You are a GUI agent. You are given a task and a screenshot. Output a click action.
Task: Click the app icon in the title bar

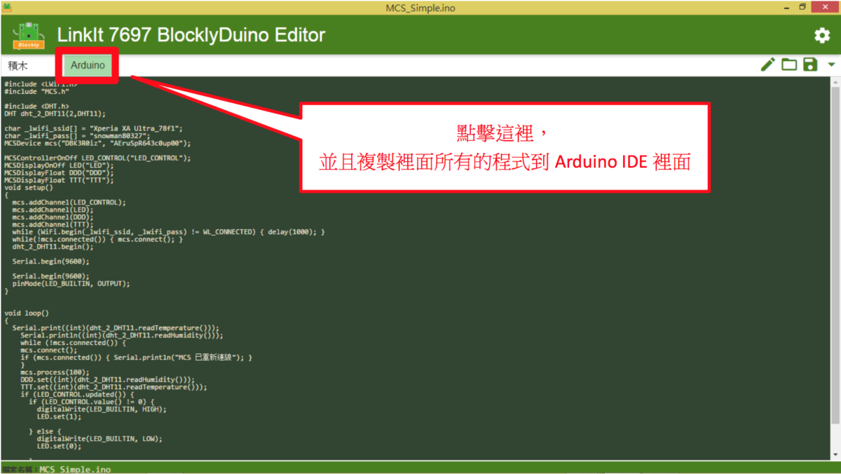point(8,6)
